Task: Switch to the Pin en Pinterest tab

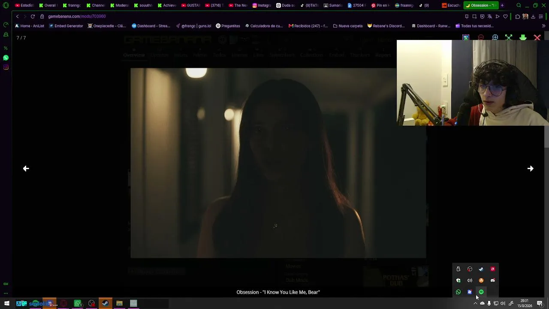Action: pyautogui.click(x=380, y=6)
